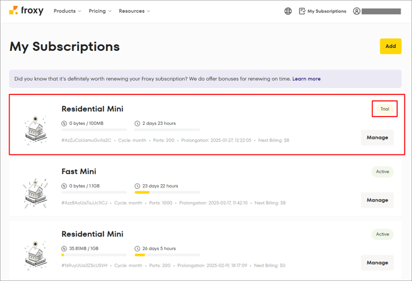
Task: Click clock icon beside 23 days 22 hours
Action: point(137,186)
